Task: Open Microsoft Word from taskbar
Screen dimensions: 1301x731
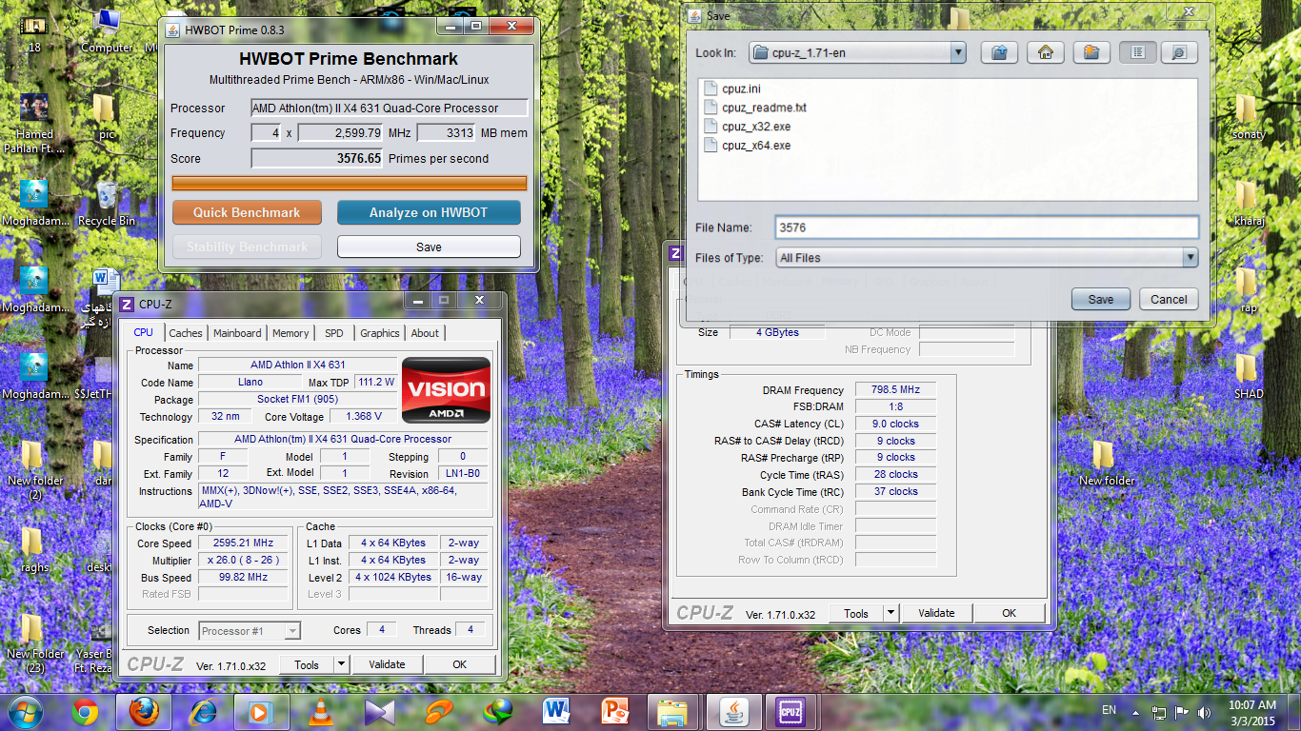Action: tap(556, 712)
